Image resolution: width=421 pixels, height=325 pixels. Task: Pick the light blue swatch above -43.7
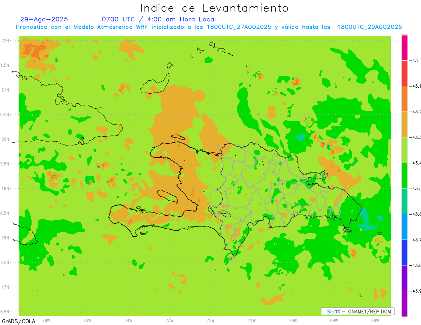[x=405, y=227]
